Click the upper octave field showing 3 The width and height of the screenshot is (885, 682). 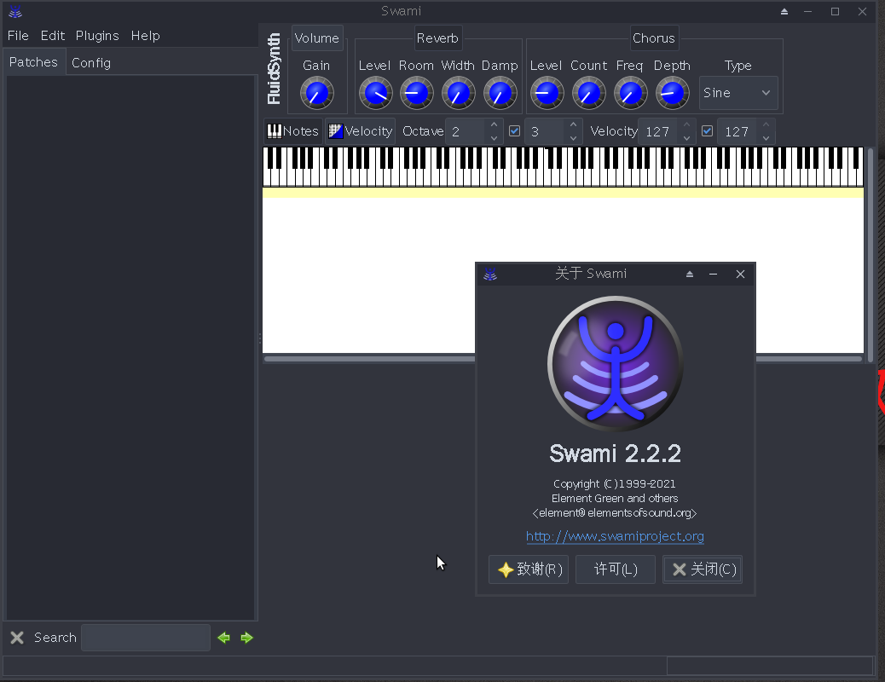tap(543, 131)
